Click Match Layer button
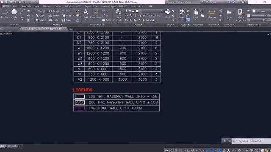 click(x=151, y=20)
